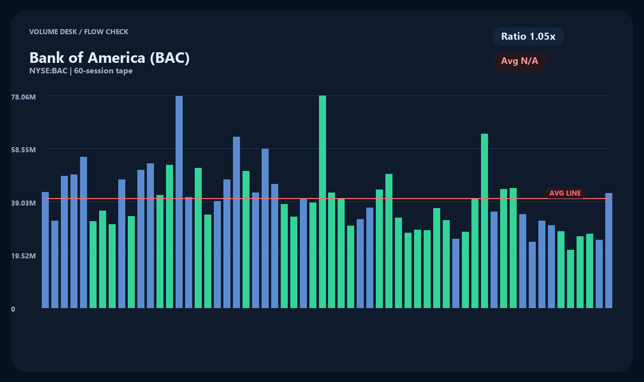Click the 58.55M axis label
This screenshot has width=644, height=382.
coord(24,150)
